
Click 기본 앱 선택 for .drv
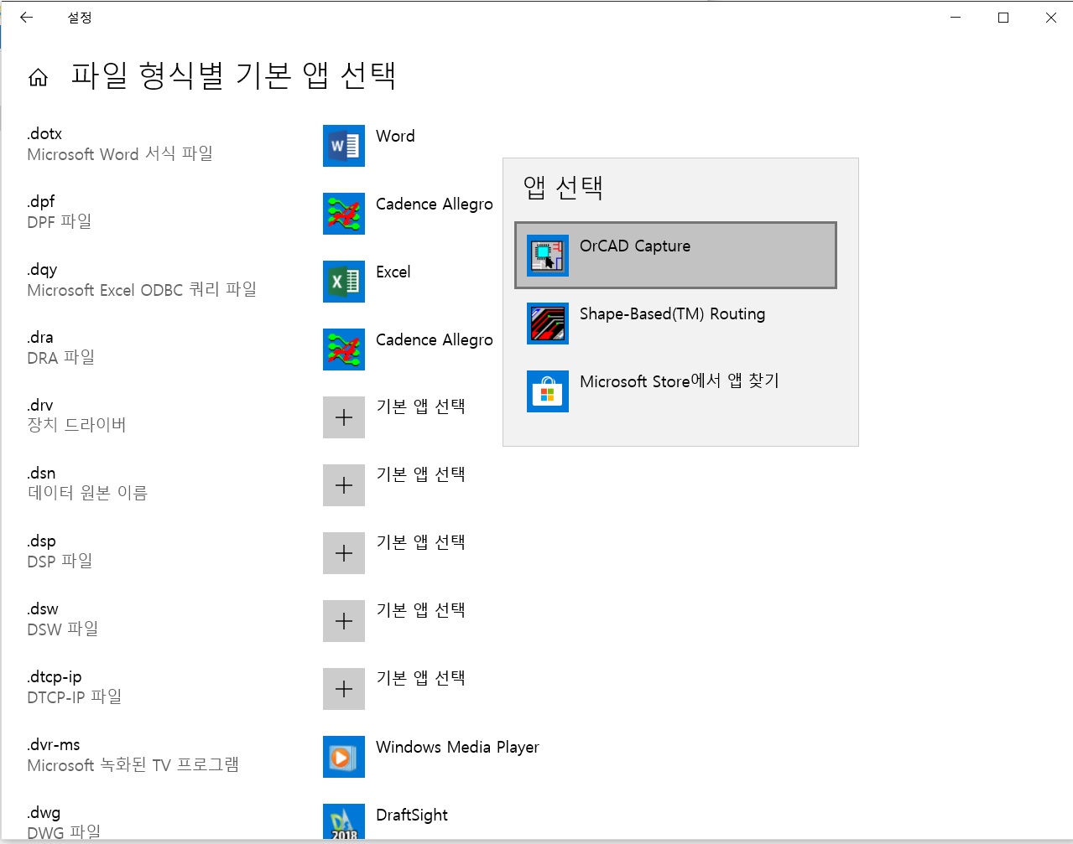click(x=421, y=406)
